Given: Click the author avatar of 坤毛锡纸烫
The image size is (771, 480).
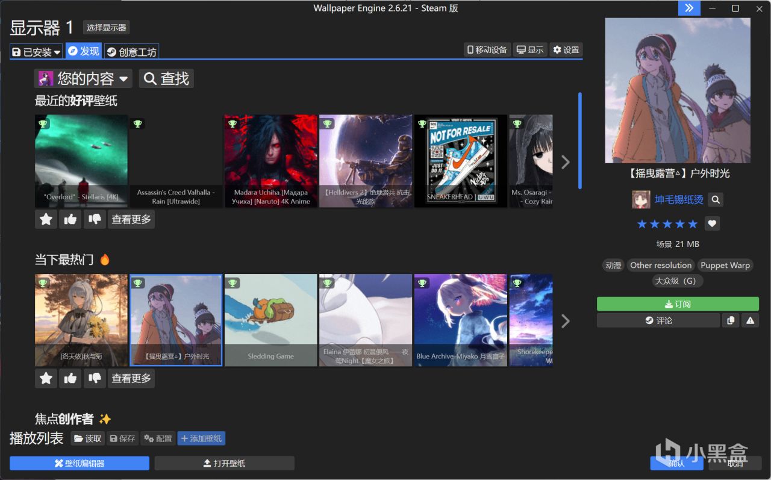Looking at the screenshot, I should click(641, 199).
